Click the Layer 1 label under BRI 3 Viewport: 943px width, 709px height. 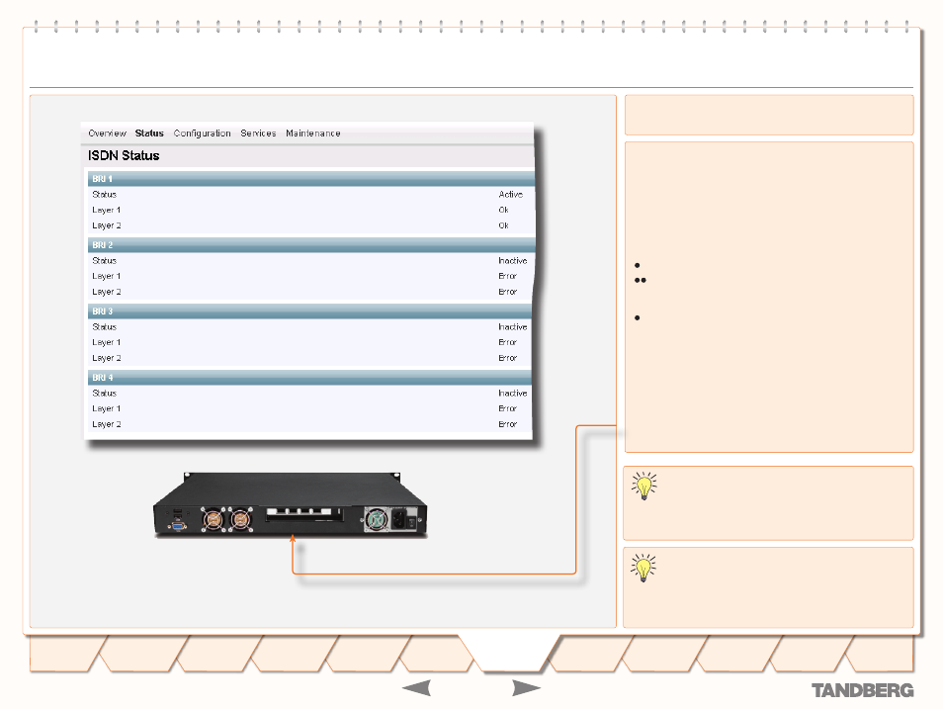pyautogui.click(x=107, y=342)
